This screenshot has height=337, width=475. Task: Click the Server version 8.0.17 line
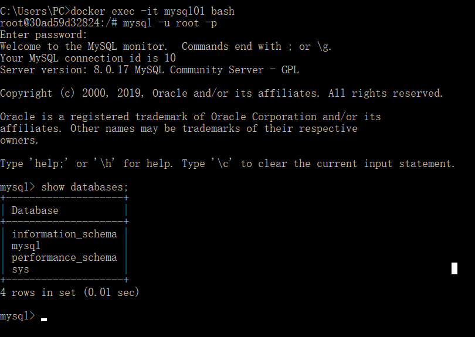(150, 70)
